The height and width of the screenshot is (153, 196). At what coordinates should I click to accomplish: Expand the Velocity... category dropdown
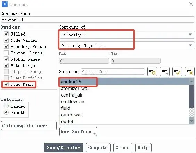point(126,35)
